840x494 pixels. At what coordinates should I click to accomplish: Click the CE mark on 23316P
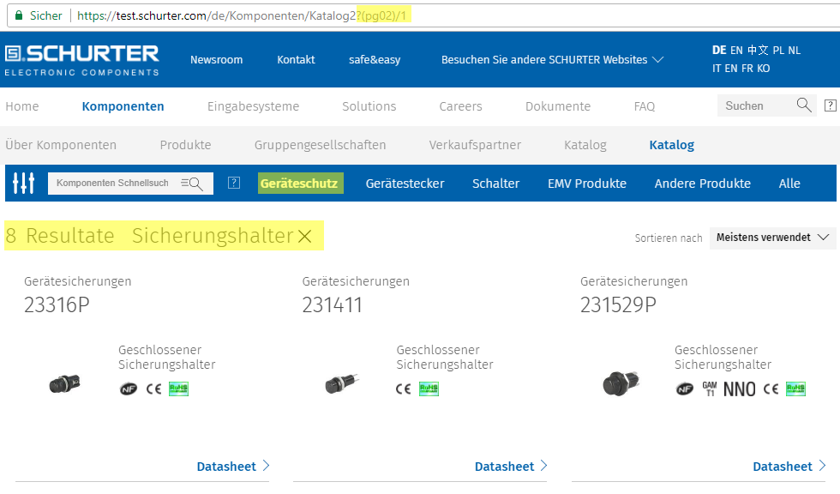pos(153,389)
